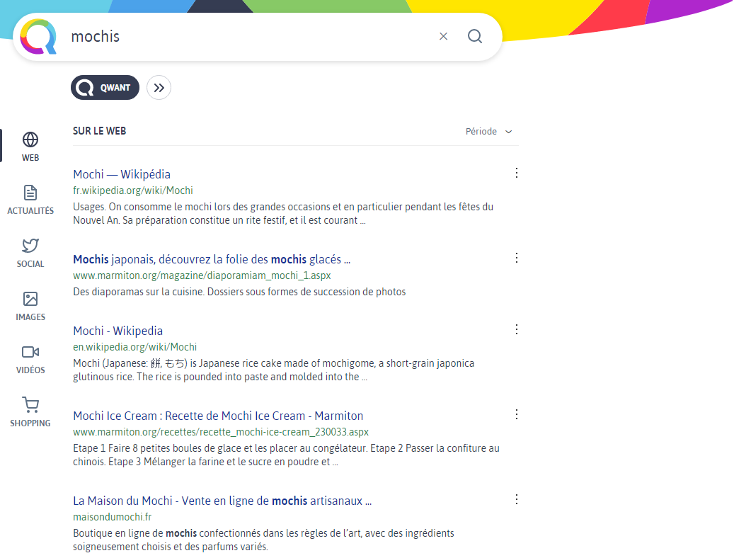The height and width of the screenshot is (558, 734).
Task: Switch to the Vidéos tab
Action: click(x=30, y=359)
